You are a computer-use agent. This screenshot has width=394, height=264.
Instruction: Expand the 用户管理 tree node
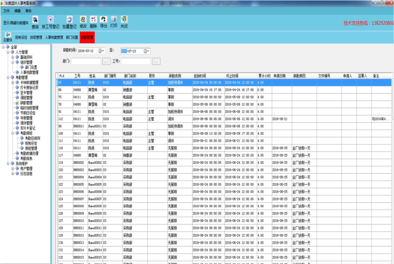tap(13, 169)
